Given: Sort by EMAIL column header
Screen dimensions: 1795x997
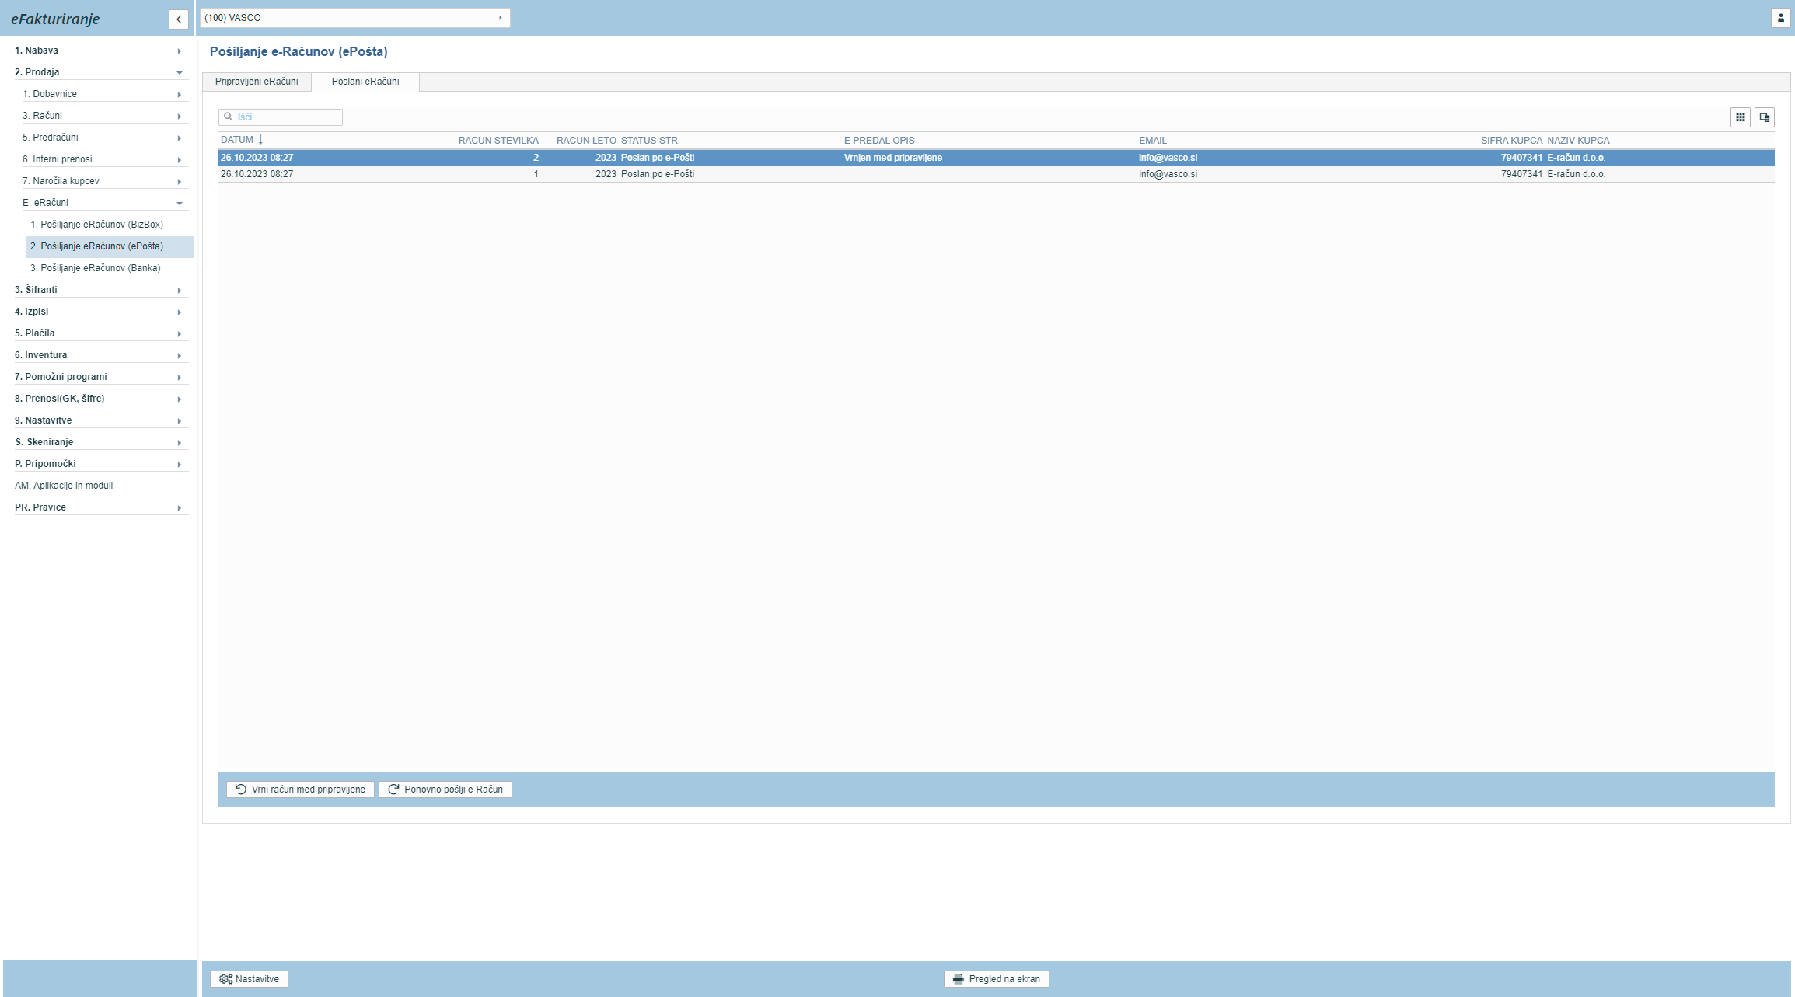Looking at the screenshot, I should (x=1153, y=141).
